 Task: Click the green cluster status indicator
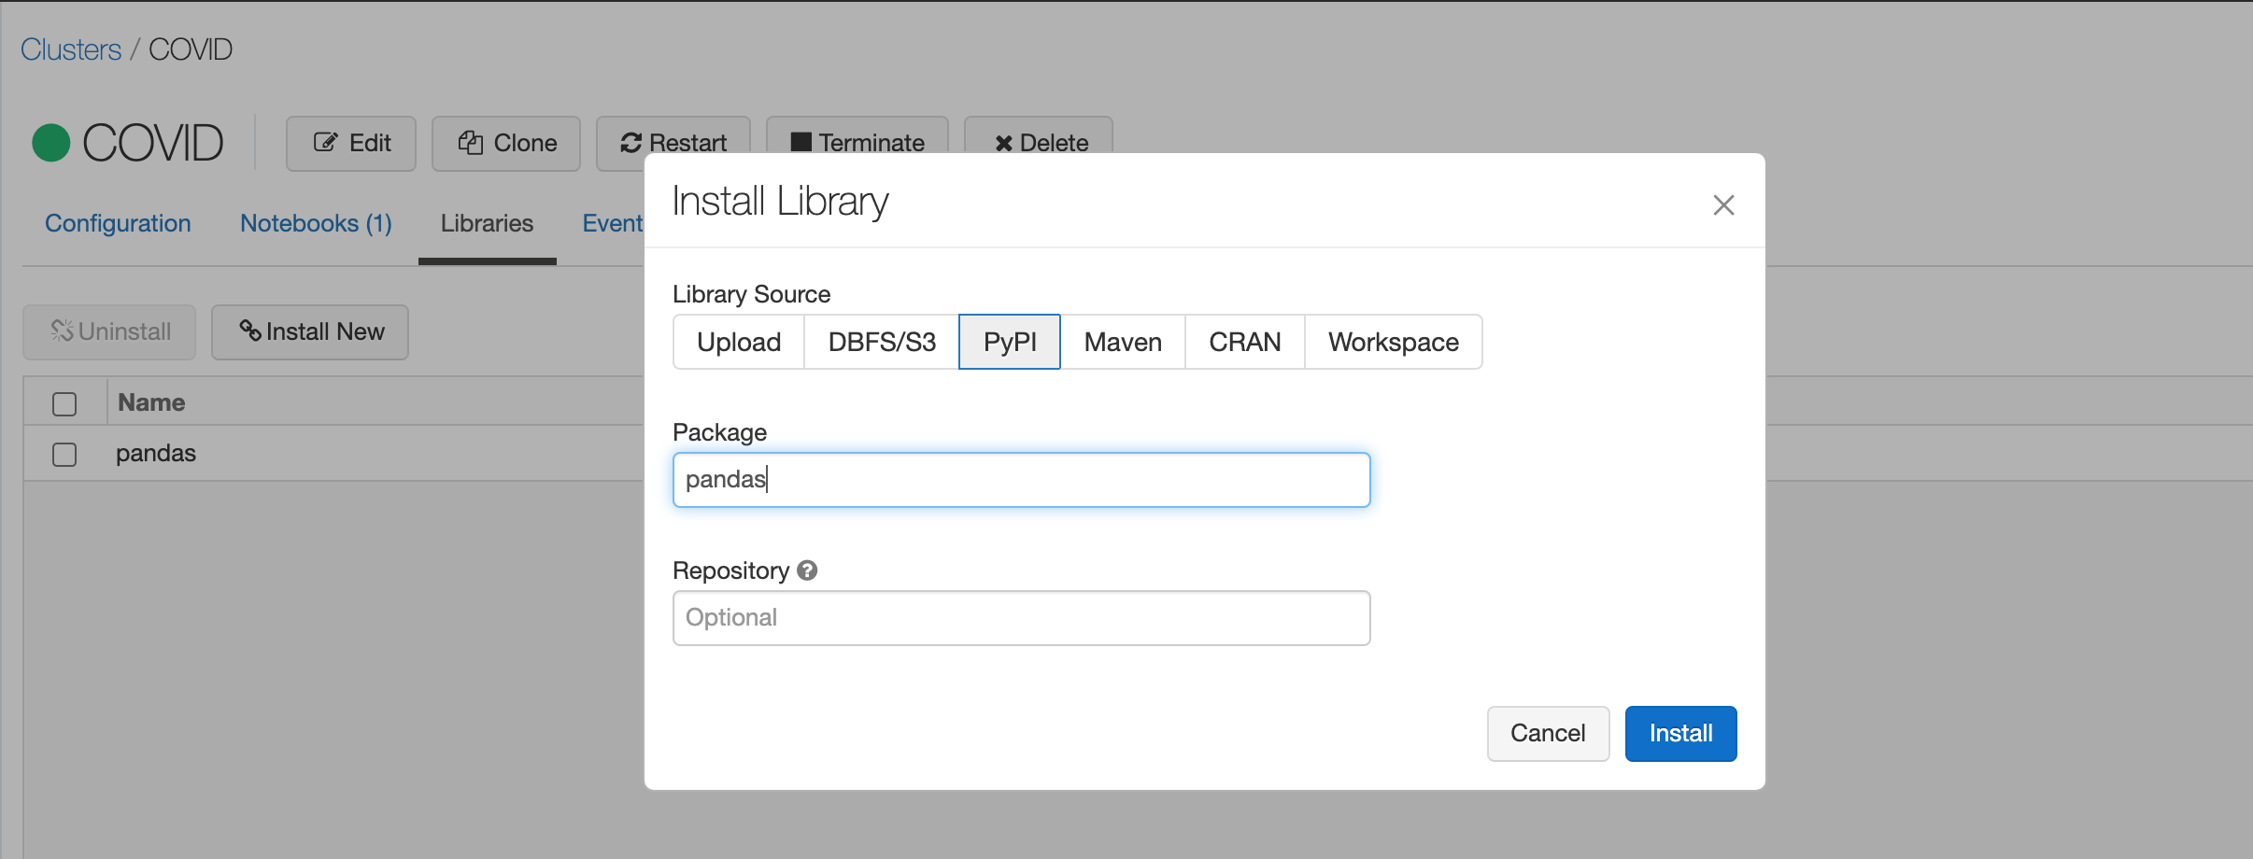pyautogui.click(x=51, y=144)
